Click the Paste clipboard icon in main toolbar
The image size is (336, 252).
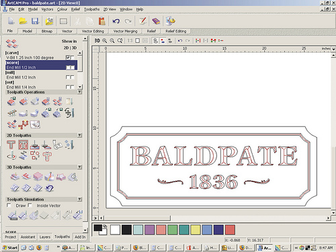click(x=101, y=22)
